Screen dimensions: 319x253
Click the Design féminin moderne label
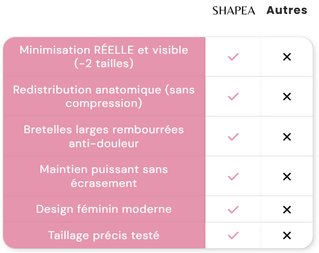[104, 210]
